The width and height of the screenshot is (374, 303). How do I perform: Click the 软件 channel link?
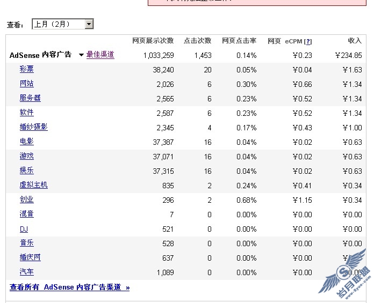tap(27, 113)
